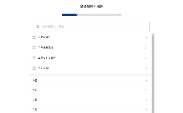
Task: Click the bank icon beside みずほ銀行
Action: click(34, 37)
